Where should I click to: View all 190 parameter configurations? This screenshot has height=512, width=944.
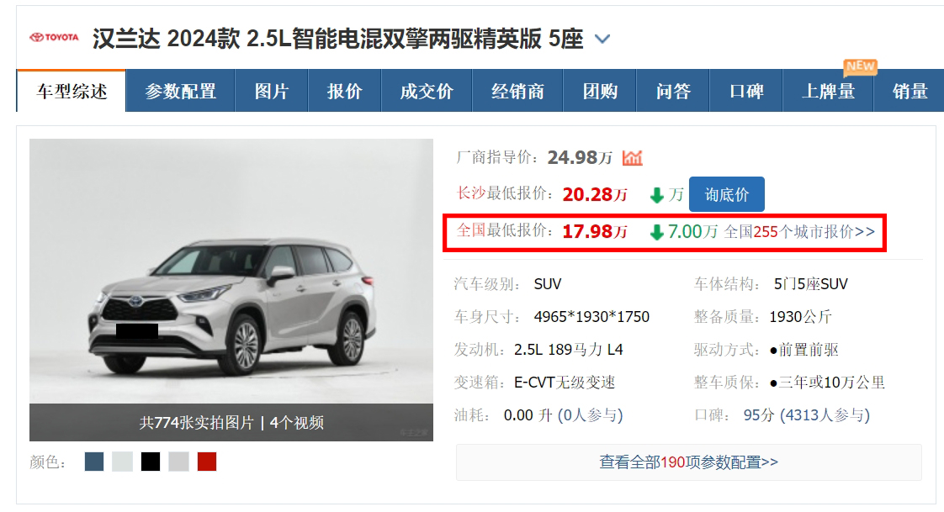tap(689, 462)
